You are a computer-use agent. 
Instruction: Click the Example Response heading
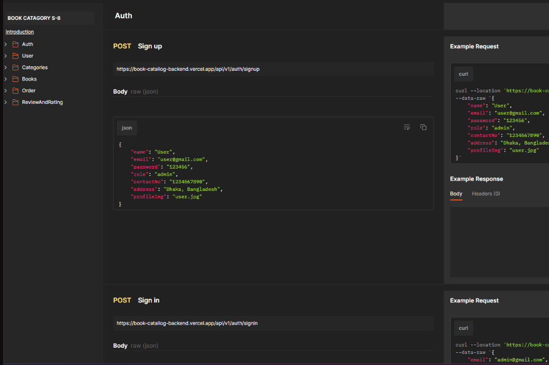point(477,179)
